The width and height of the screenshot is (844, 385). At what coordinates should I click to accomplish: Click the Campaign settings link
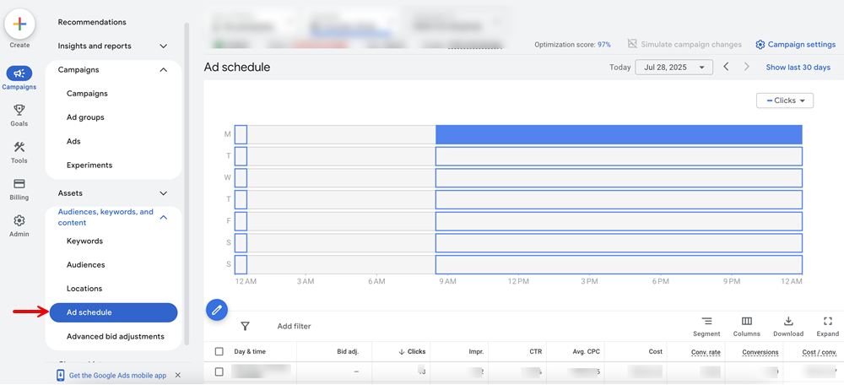pyautogui.click(x=802, y=45)
